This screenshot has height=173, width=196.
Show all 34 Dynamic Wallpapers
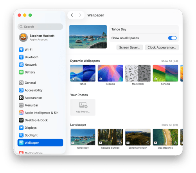click(x=169, y=61)
